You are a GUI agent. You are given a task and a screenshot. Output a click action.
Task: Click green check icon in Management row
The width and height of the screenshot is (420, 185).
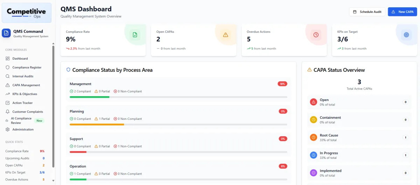coord(71,91)
